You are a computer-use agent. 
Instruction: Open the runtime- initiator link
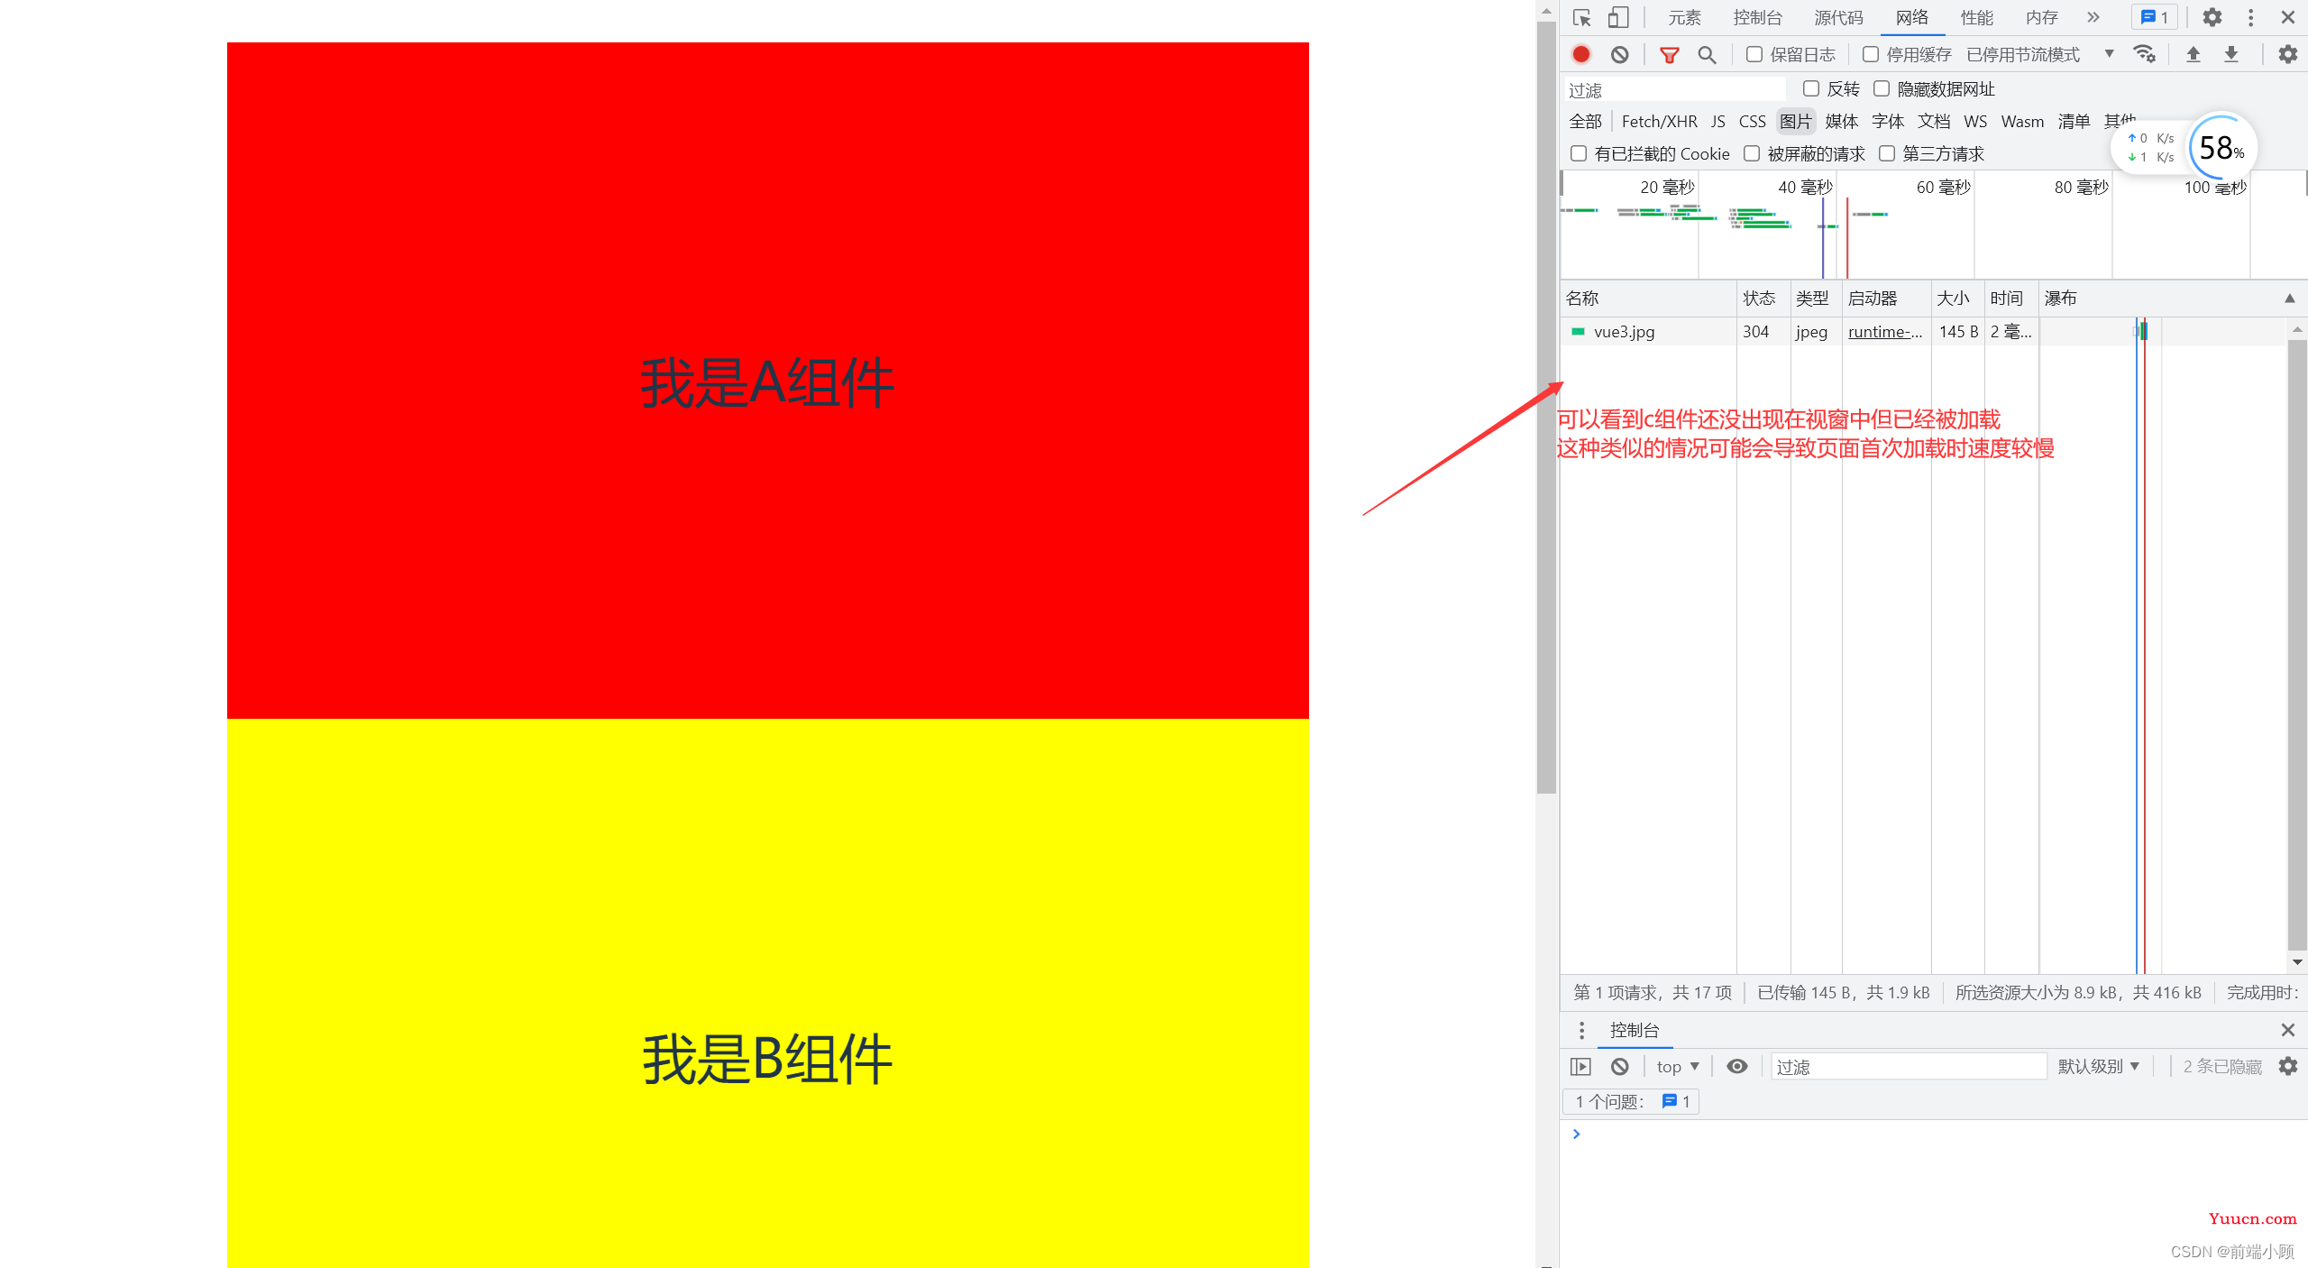point(1885,331)
